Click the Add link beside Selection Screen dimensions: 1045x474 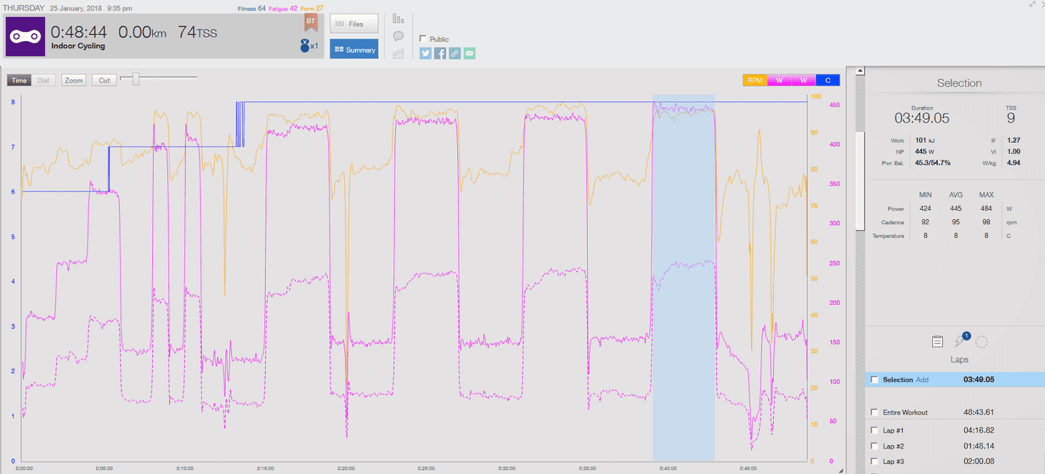922,380
